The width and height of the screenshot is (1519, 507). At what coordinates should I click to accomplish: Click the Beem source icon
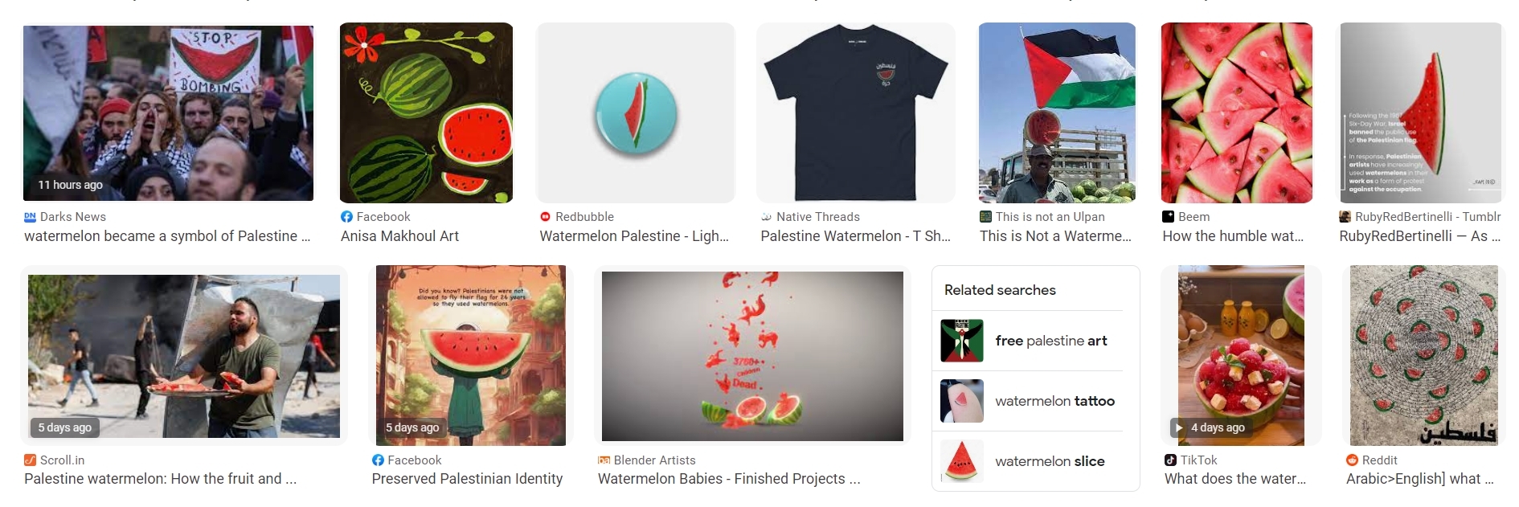coord(1168,217)
